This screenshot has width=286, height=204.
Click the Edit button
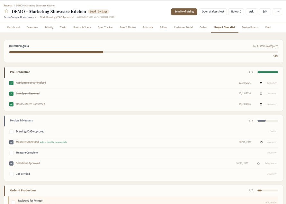click(x=265, y=12)
